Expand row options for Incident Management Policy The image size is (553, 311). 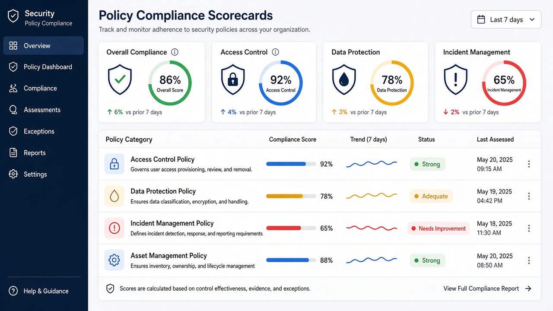529,228
